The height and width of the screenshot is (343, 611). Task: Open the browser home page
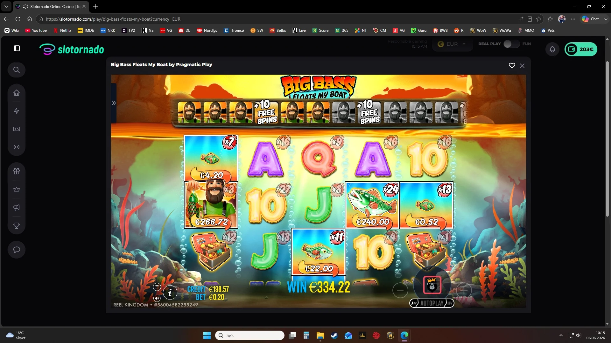(x=29, y=19)
